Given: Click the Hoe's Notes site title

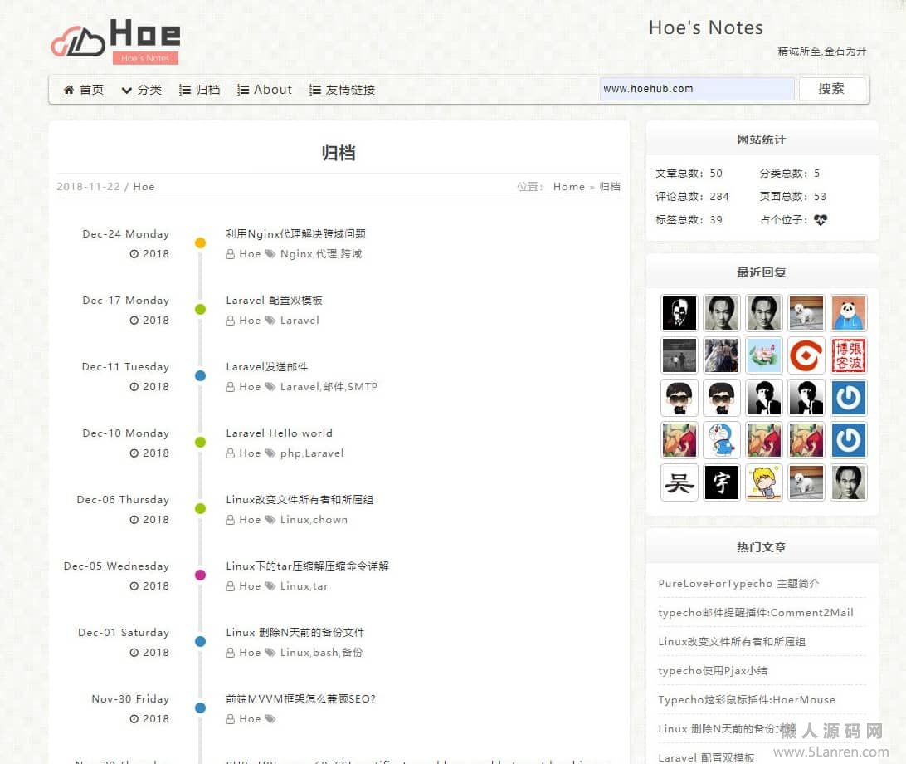Looking at the screenshot, I should coord(705,27).
